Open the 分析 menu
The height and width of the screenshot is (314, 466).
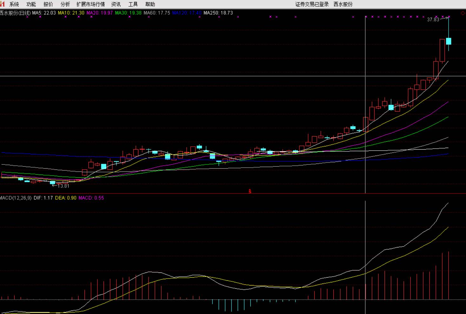[x=65, y=4]
